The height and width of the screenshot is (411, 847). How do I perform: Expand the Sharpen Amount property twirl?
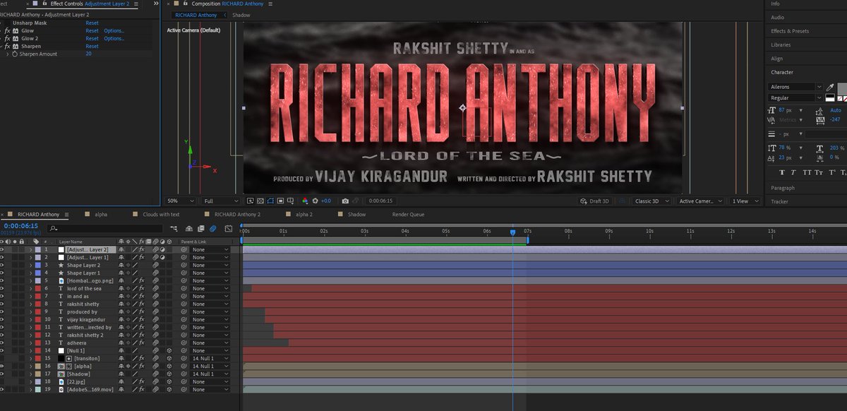(7, 54)
